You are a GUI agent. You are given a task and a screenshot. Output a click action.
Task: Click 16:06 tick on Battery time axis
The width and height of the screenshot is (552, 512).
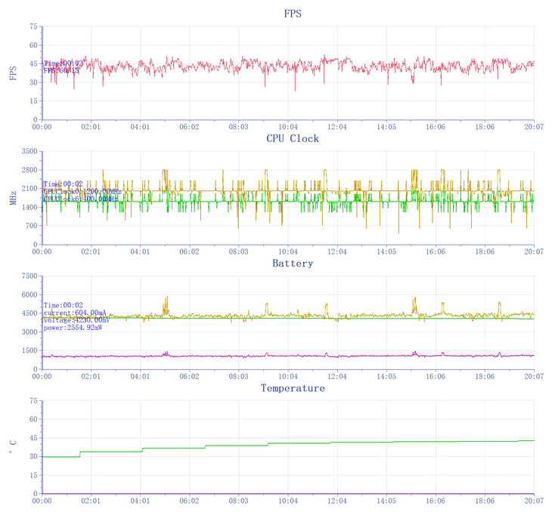436,377
